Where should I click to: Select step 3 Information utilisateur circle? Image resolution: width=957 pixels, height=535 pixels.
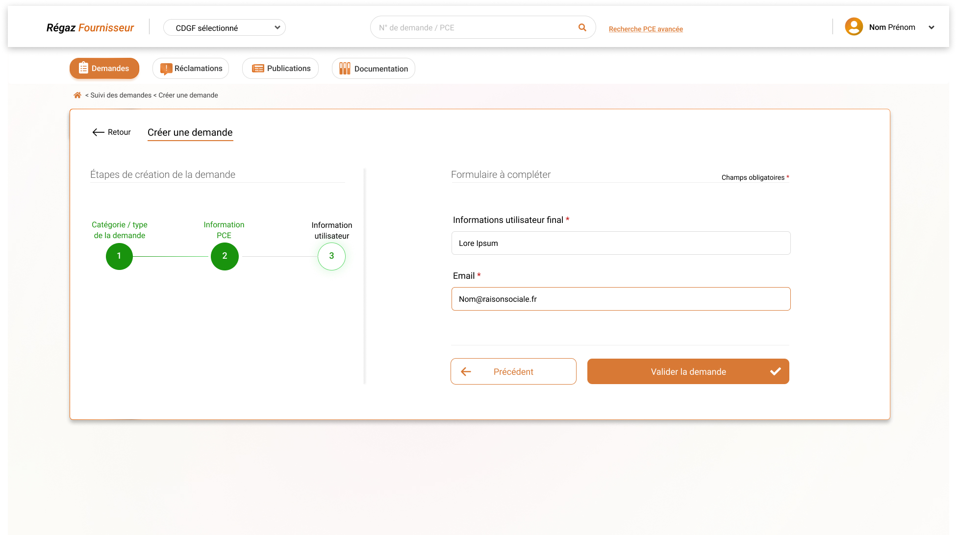point(331,256)
